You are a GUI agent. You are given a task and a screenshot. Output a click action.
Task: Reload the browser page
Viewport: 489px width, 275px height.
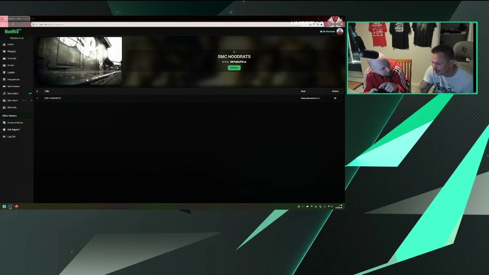click(x=13, y=24)
